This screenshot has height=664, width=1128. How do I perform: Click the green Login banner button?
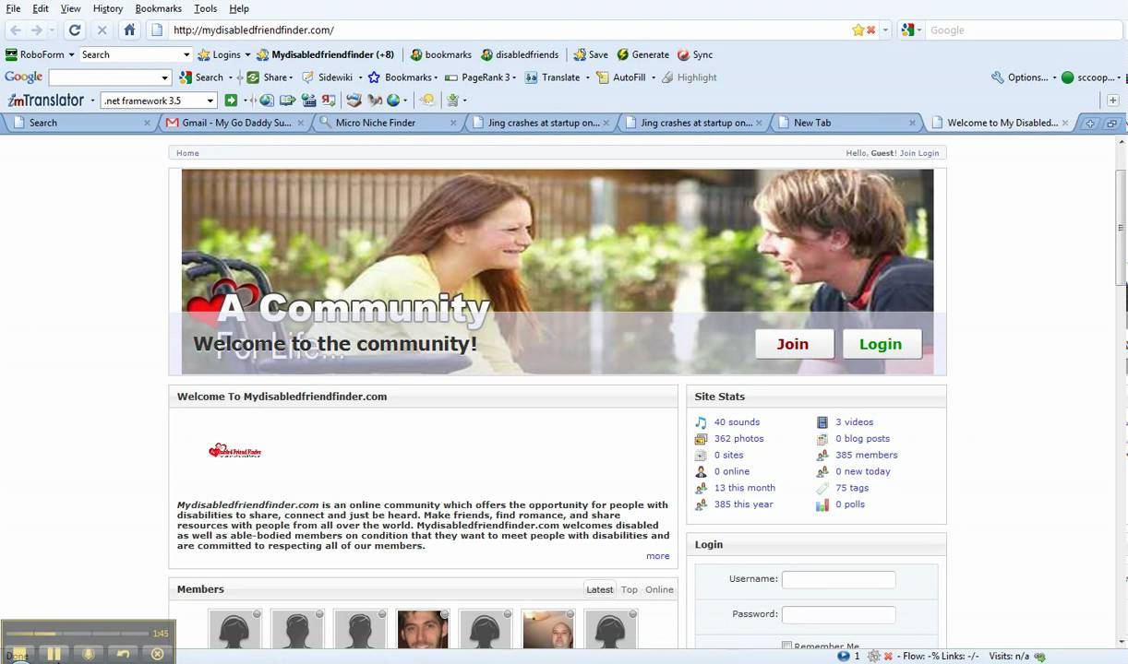(881, 344)
